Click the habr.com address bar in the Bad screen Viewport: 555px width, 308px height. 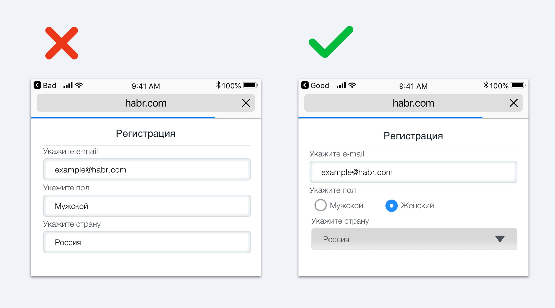coord(146,103)
